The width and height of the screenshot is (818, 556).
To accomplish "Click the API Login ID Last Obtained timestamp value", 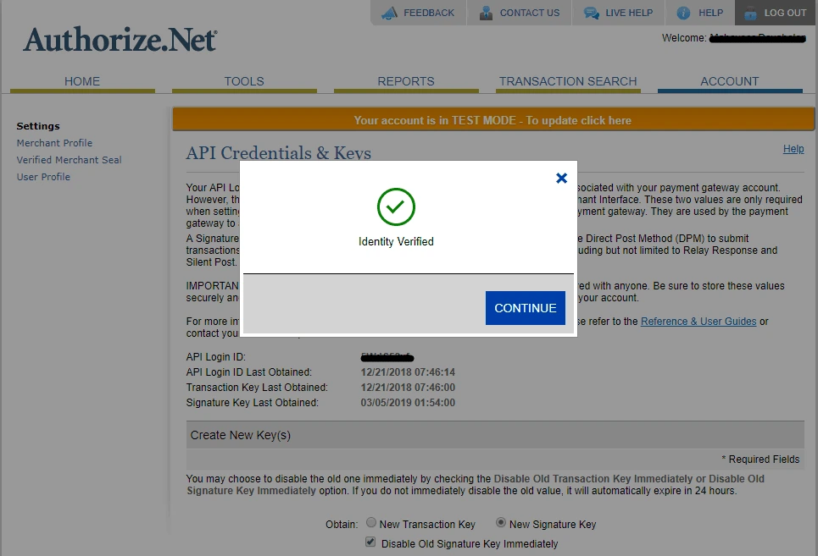I will [408, 372].
